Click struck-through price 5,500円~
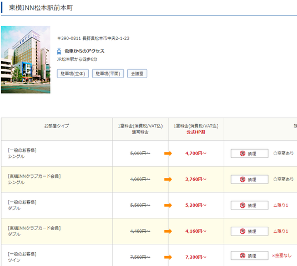This screenshot has height=266, width=297. tap(140, 205)
